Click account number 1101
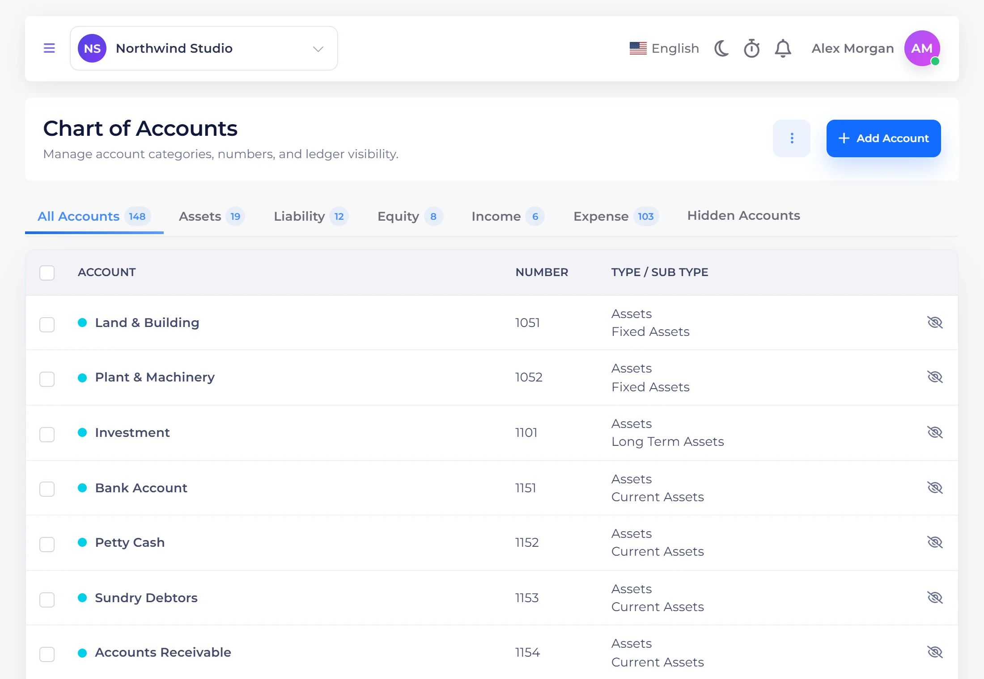The image size is (984, 679). click(x=526, y=432)
